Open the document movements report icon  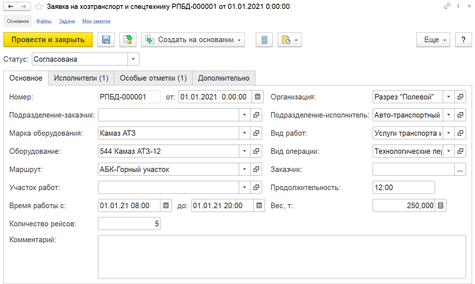click(x=264, y=40)
